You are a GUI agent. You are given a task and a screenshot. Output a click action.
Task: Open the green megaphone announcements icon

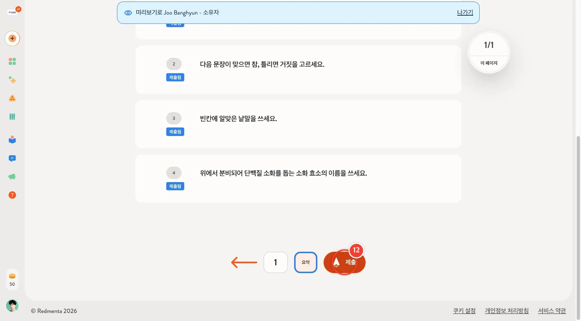[x=12, y=177]
